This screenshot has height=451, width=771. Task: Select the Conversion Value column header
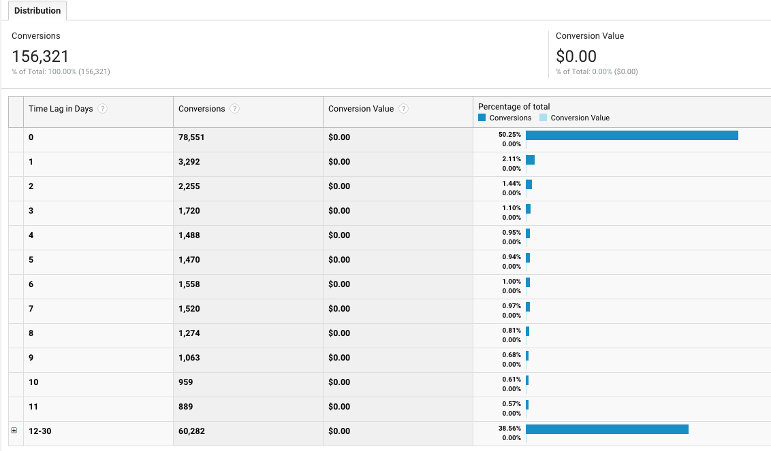[x=361, y=108]
